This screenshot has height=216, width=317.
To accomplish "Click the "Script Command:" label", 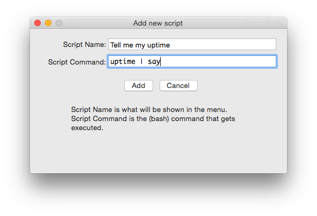I will point(77,62).
